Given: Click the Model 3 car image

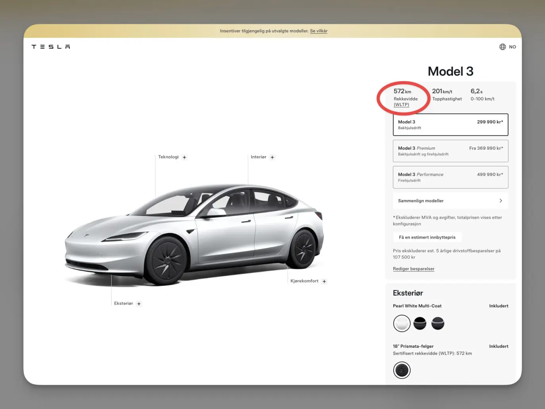Looking at the screenshot, I should 195,234.
